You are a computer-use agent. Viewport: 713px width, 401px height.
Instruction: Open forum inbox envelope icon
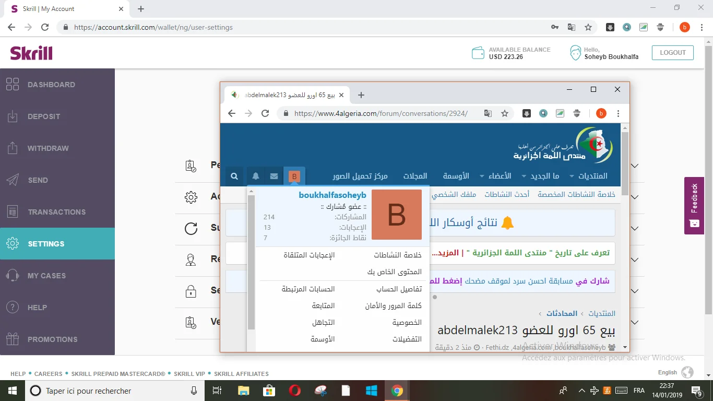click(274, 176)
